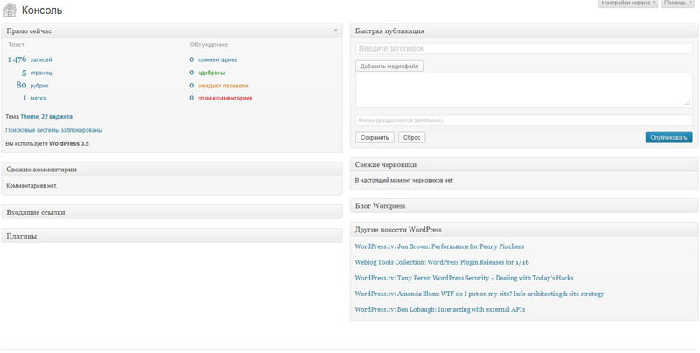Expand the Плагины panel header
The width and height of the screenshot is (700, 353).
(x=171, y=236)
